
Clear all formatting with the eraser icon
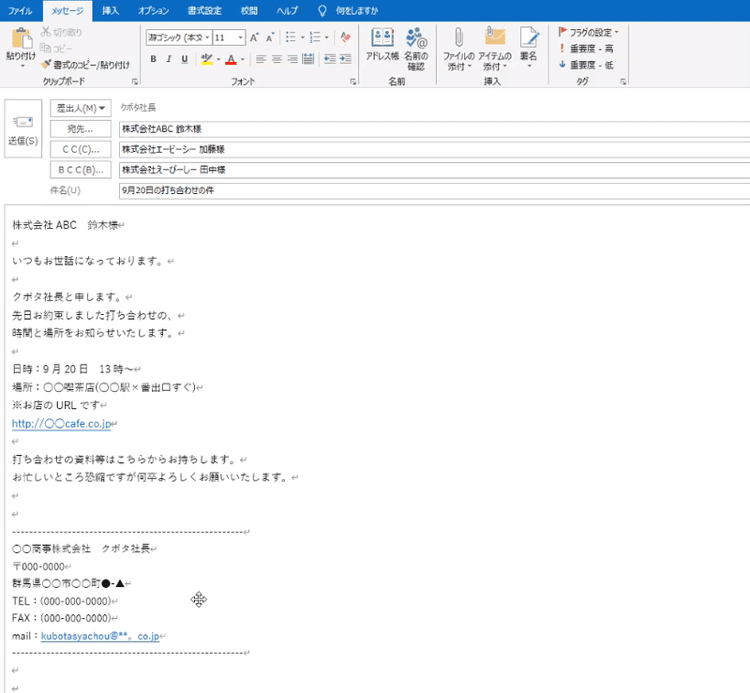345,37
